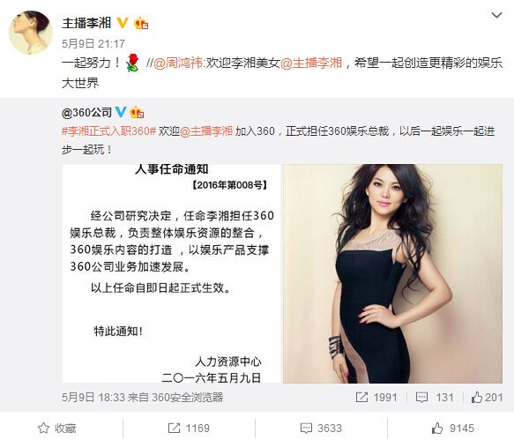Click the orange verified V badge beside 主播李湘

(123, 23)
